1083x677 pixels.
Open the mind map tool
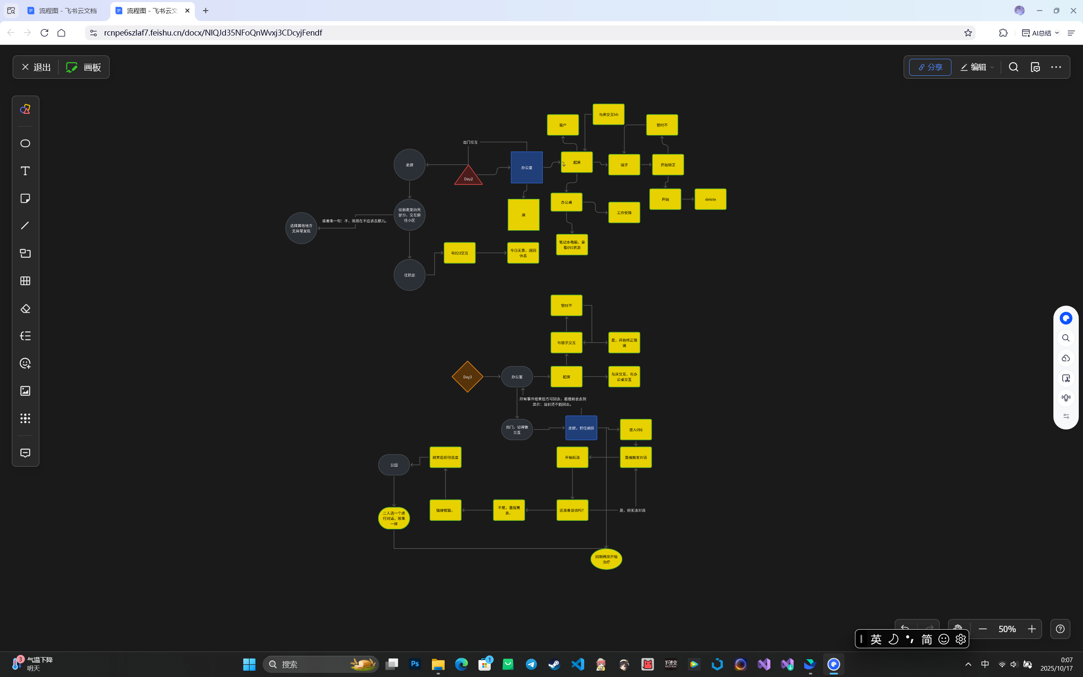(x=25, y=336)
